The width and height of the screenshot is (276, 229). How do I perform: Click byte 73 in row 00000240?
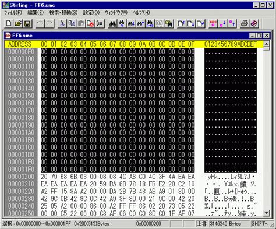172,206
